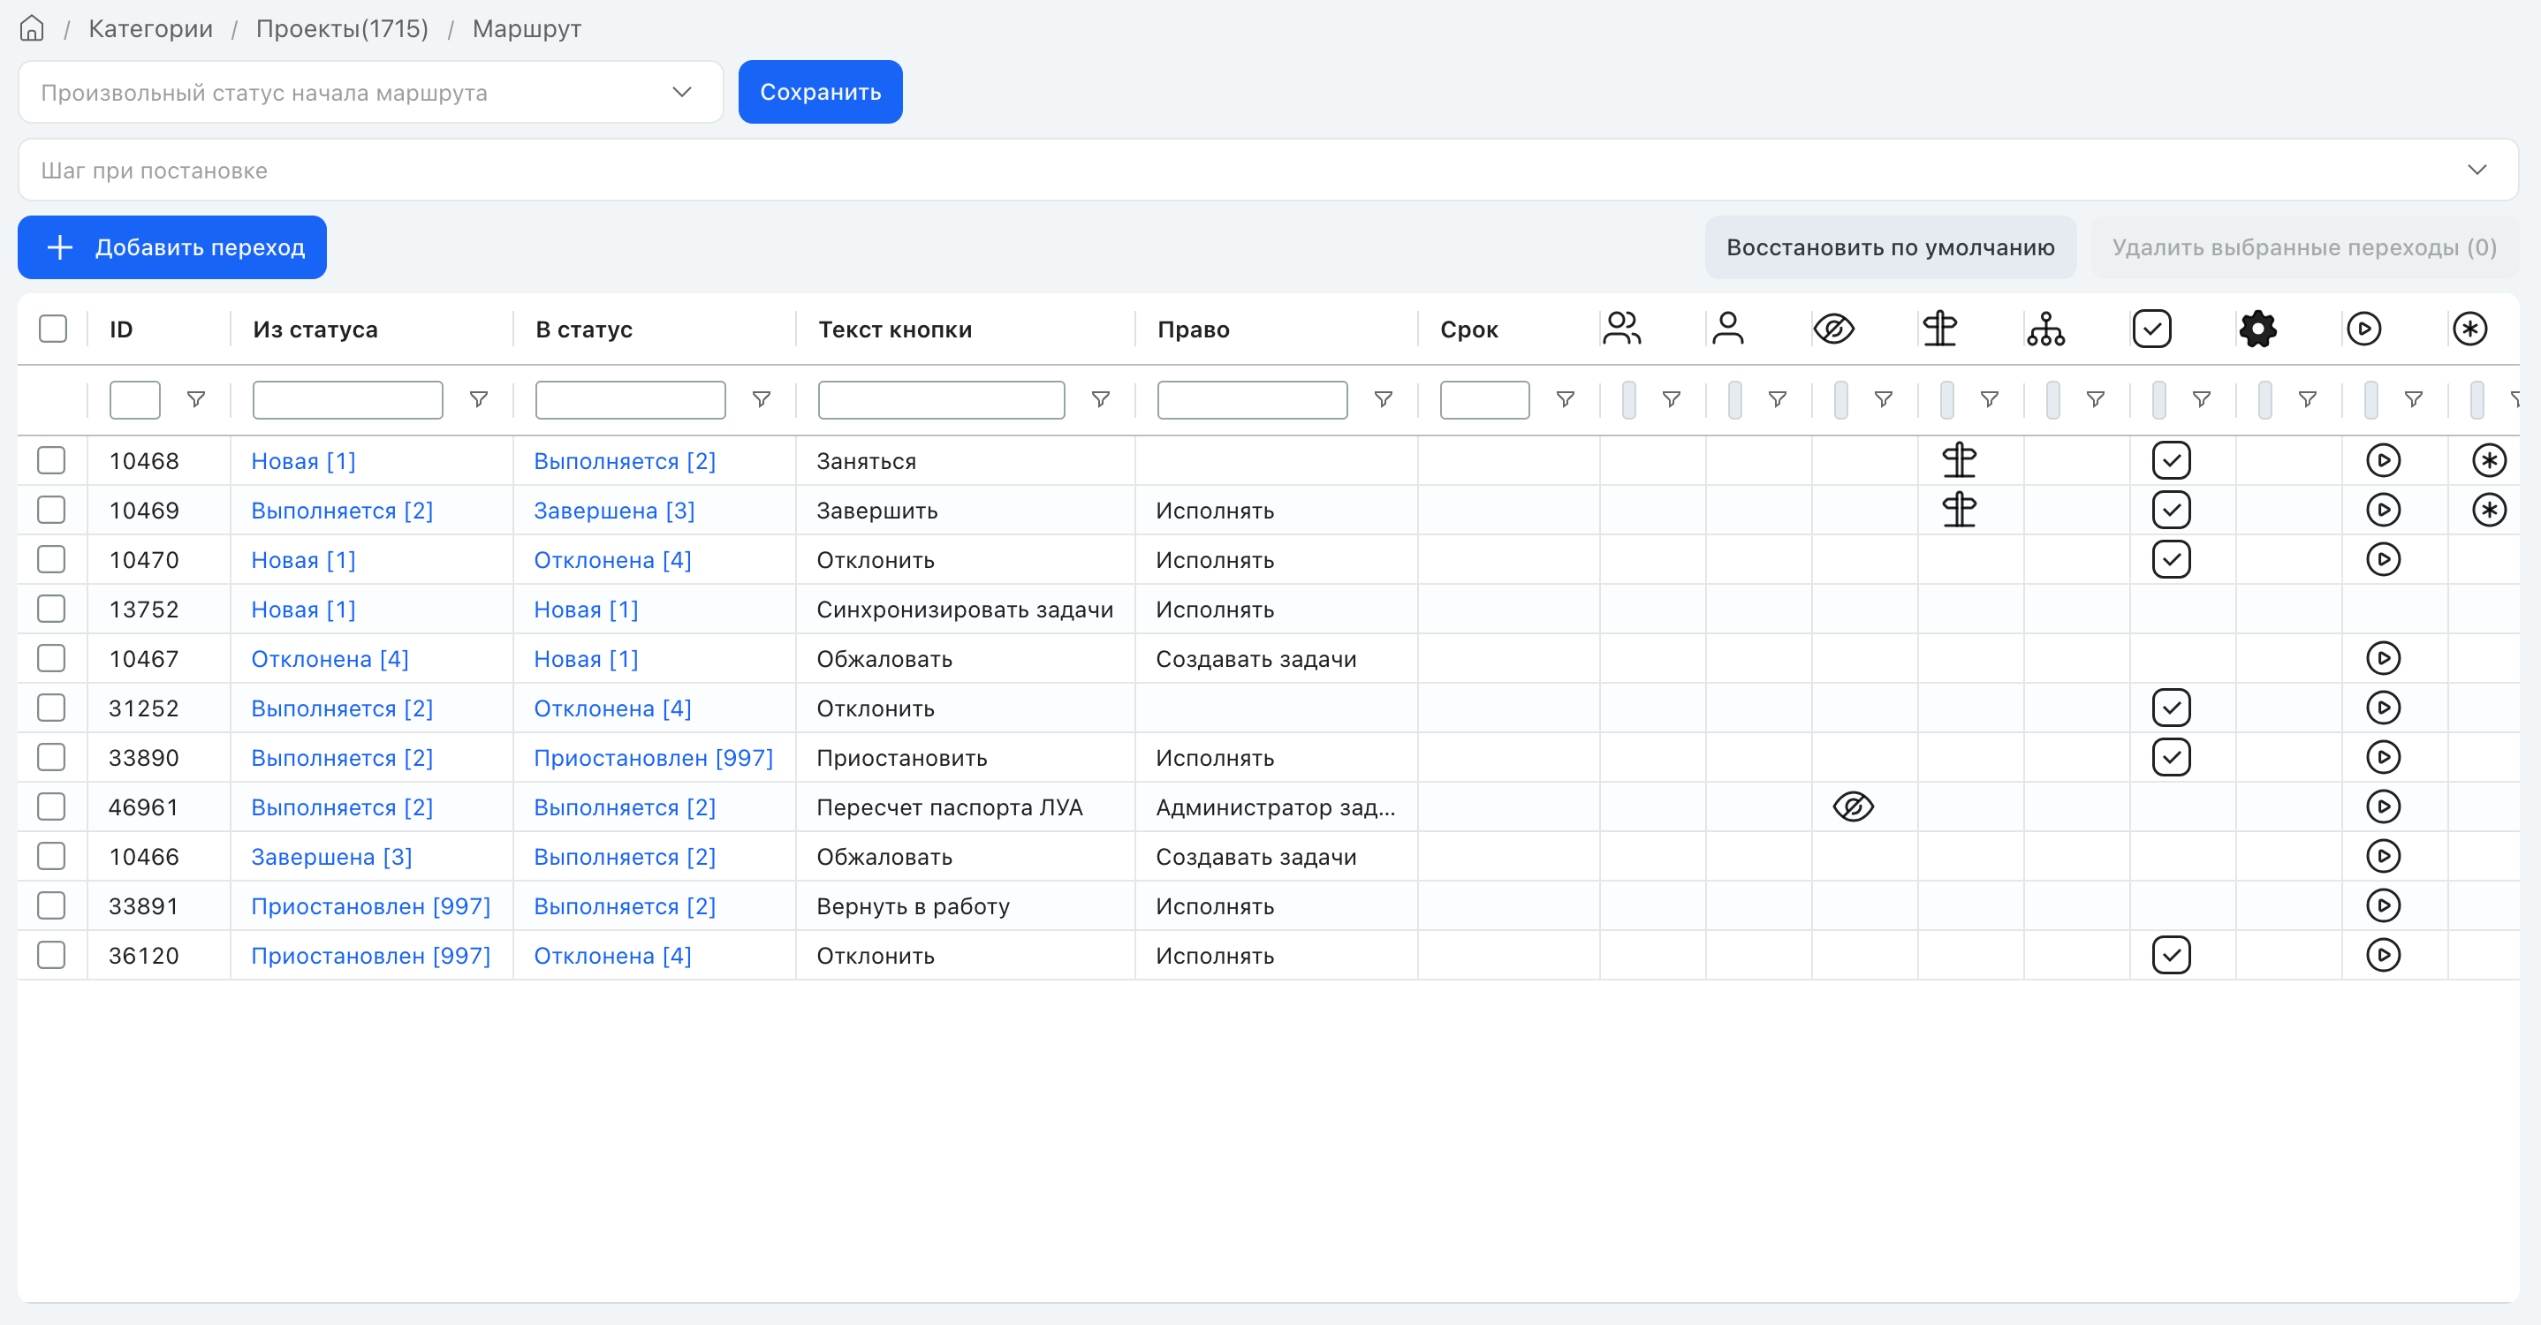2541x1325 pixels.
Task: Open filter funnel for Из статуса column
Action: (478, 399)
